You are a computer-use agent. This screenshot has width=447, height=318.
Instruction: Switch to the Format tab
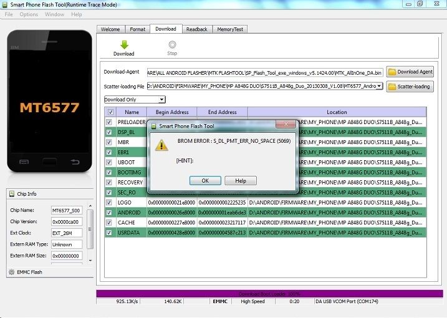pyautogui.click(x=137, y=29)
